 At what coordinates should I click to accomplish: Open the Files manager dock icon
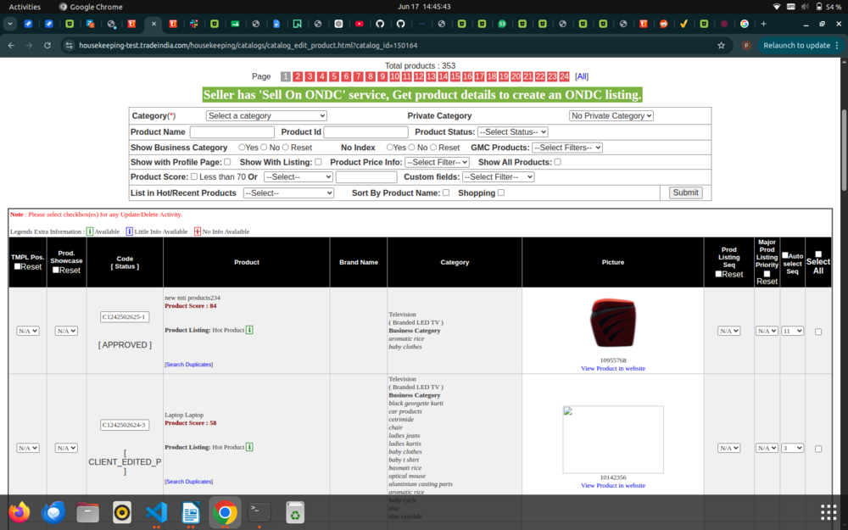click(87, 512)
